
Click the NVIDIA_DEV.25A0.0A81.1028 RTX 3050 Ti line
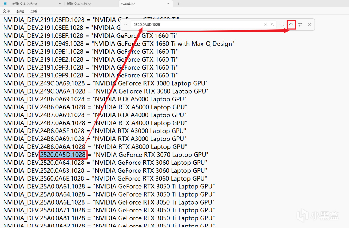109,218
